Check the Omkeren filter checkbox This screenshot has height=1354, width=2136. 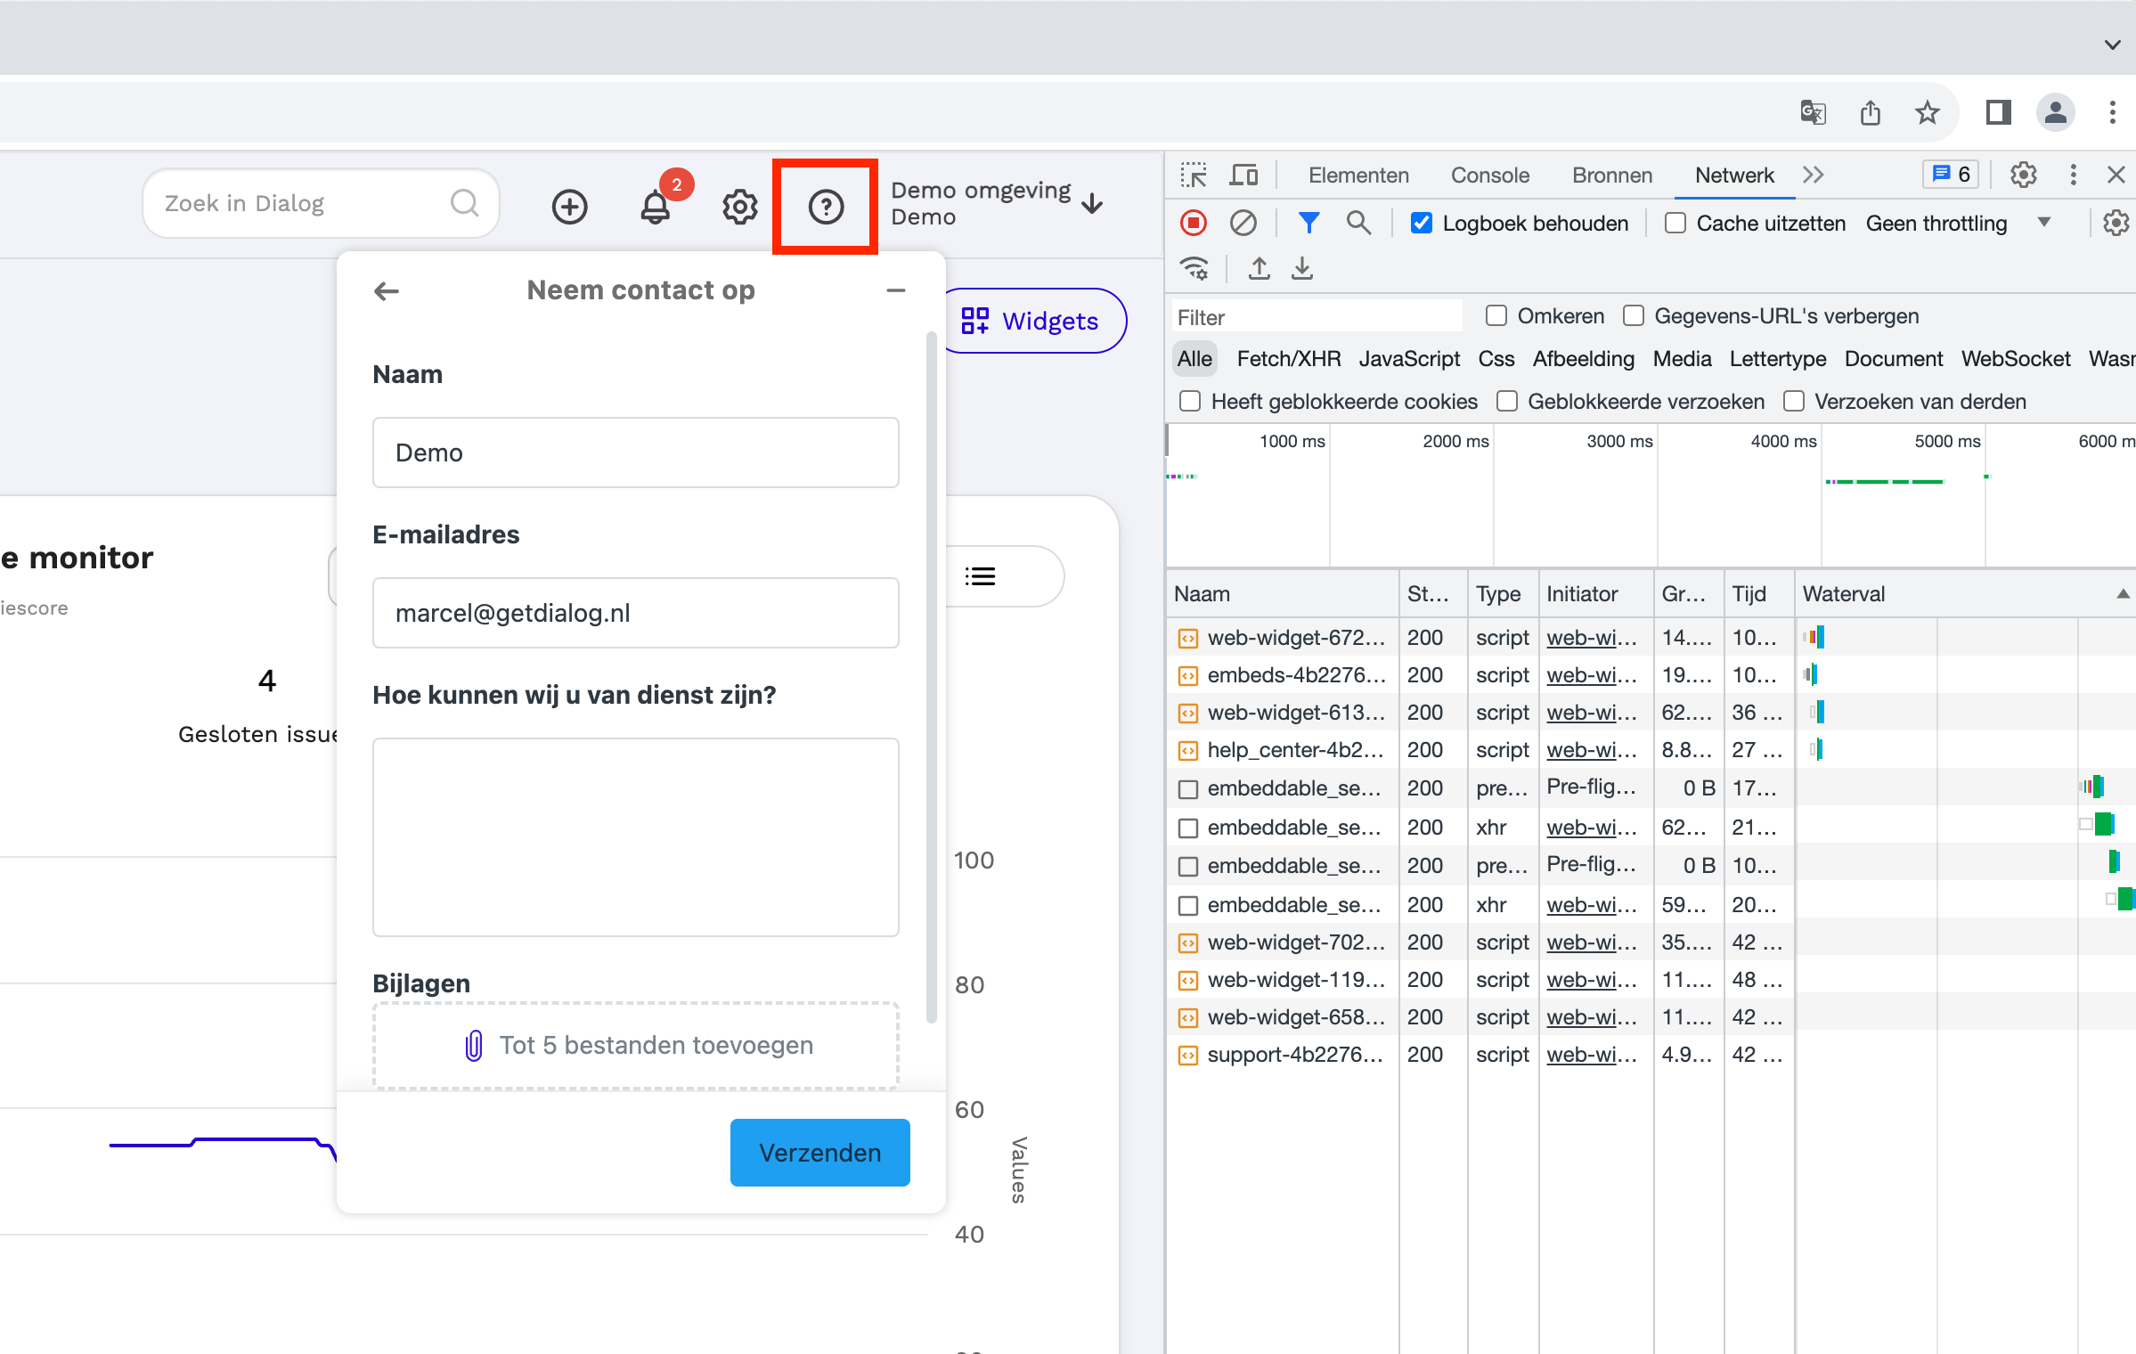[x=1496, y=315]
